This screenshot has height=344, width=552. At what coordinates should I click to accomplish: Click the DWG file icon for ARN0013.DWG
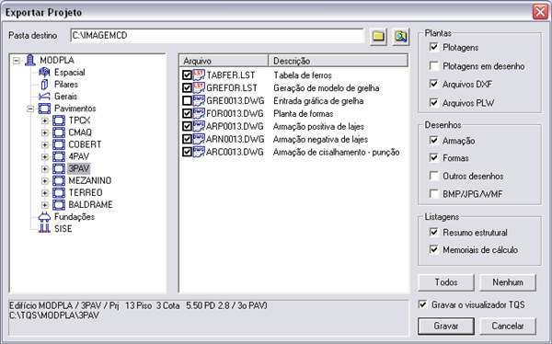click(x=199, y=139)
